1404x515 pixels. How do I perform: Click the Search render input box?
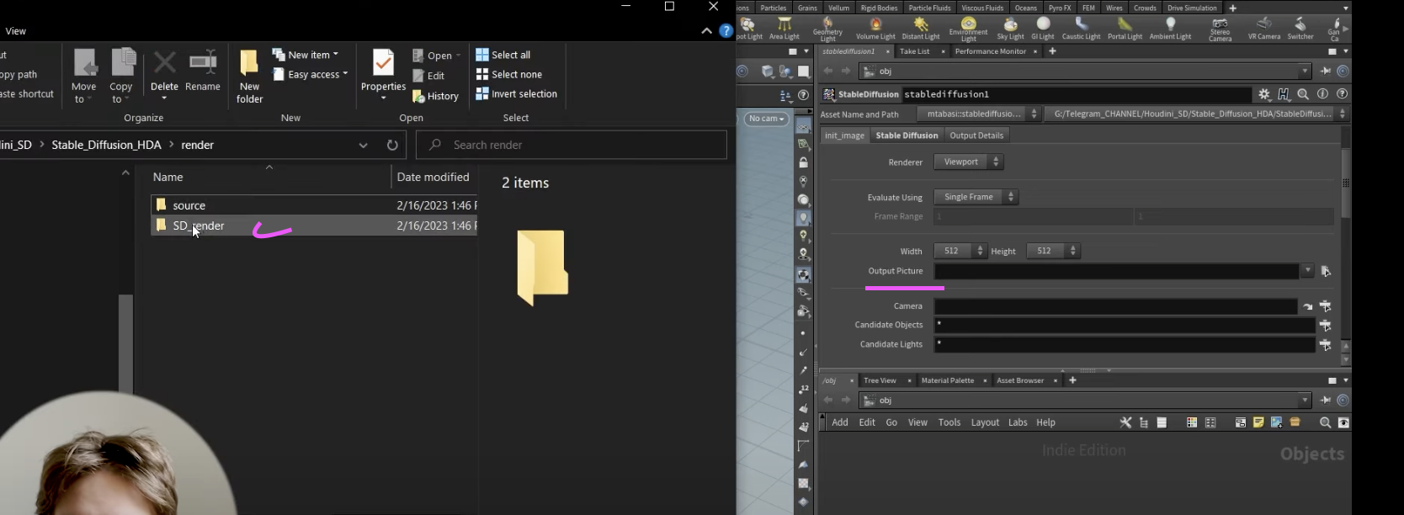pyautogui.click(x=572, y=145)
